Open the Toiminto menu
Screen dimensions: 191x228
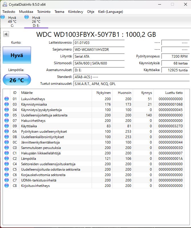tap(44, 12)
